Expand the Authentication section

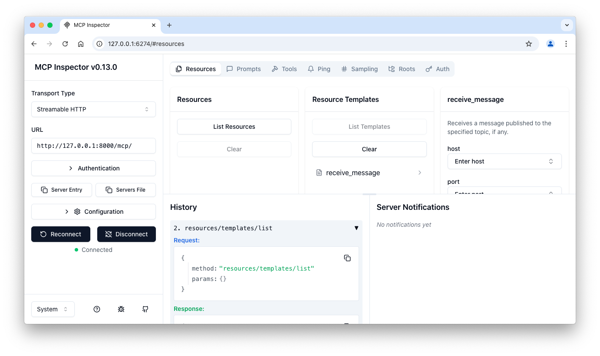pos(93,168)
